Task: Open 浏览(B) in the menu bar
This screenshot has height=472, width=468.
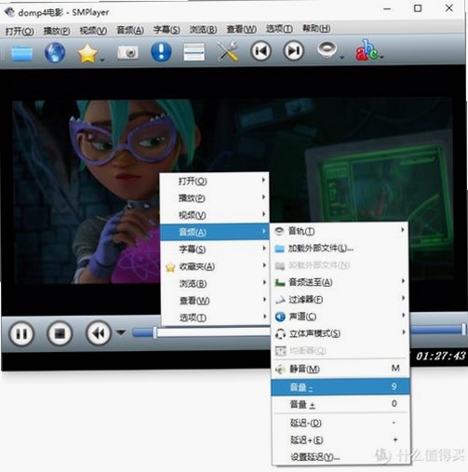Action: point(203,30)
